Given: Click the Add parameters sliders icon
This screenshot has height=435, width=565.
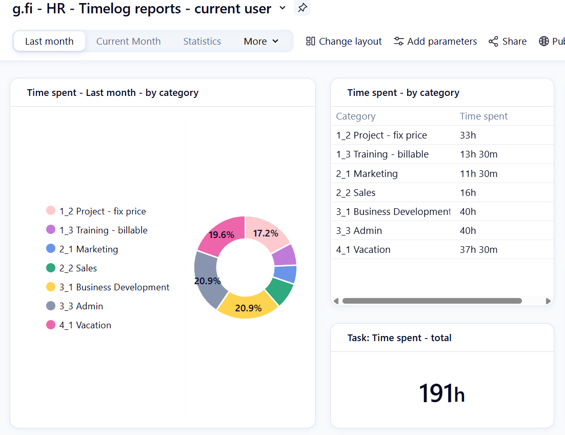Looking at the screenshot, I should pos(398,42).
